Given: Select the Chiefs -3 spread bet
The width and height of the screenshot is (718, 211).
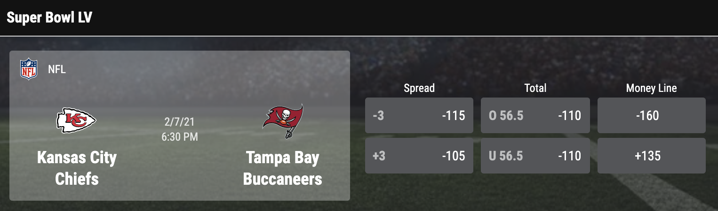Looking at the screenshot, I should pyautogui.click(x=419, y=115).
